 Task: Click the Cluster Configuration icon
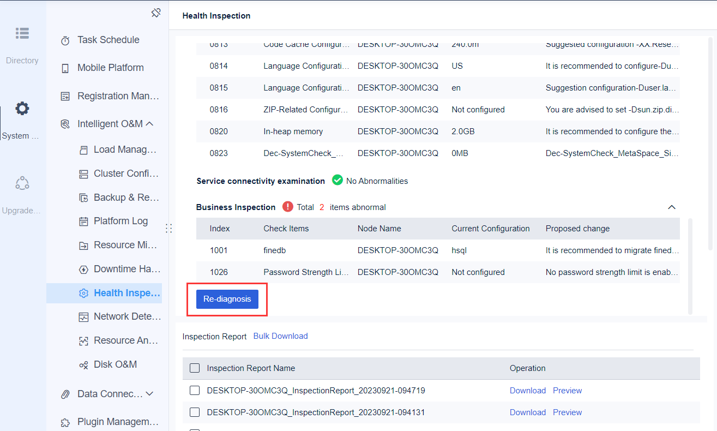(x=83, y=174)
